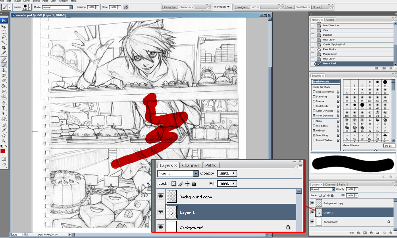The height and width of the screenshot is (238, 397).
Task: Enable Dual Brush checkbox
Action: pyautogui.click(x=314, y=106)
